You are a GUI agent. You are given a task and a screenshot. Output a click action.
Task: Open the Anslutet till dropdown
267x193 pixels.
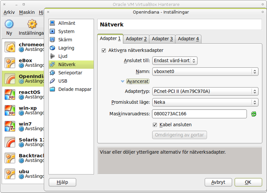pyautogui.click(x=175, y=60)
